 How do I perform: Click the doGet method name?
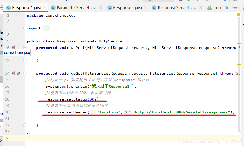pos(77,73)
